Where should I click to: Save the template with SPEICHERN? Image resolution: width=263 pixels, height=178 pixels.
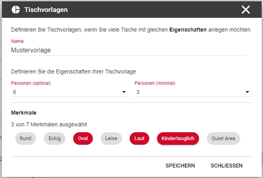180,166
